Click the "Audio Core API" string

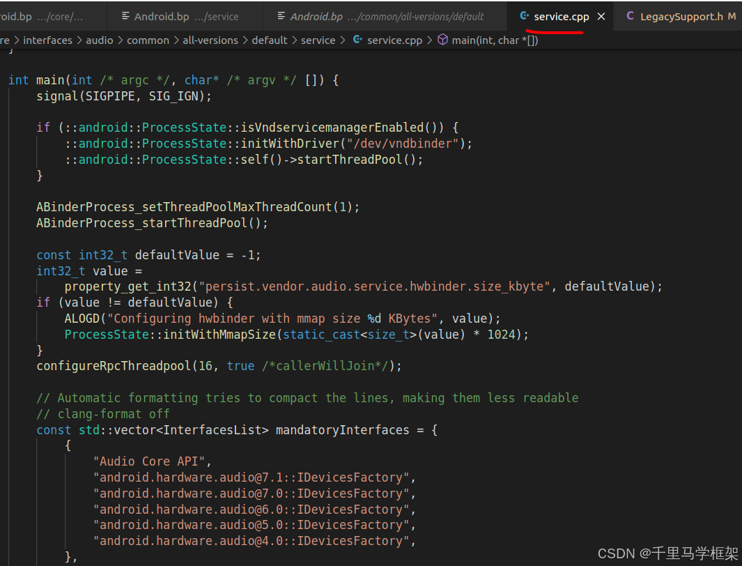[x=149, y=461]
